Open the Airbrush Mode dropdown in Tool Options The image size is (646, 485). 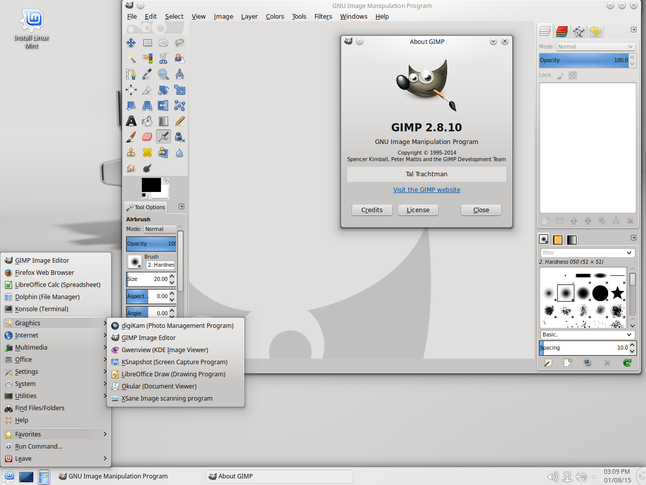coord(160,229)
